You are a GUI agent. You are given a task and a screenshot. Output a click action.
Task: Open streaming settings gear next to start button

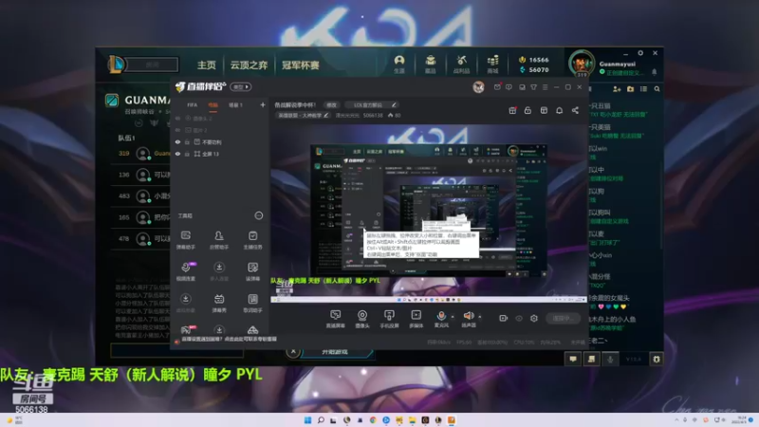[534, 318]
